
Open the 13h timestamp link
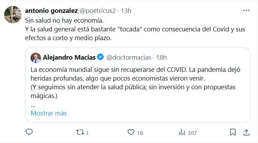coord(126,10)
